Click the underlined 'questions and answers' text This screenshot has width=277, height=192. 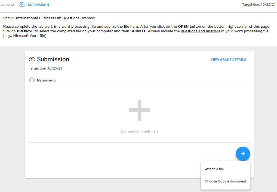(200, 31)
